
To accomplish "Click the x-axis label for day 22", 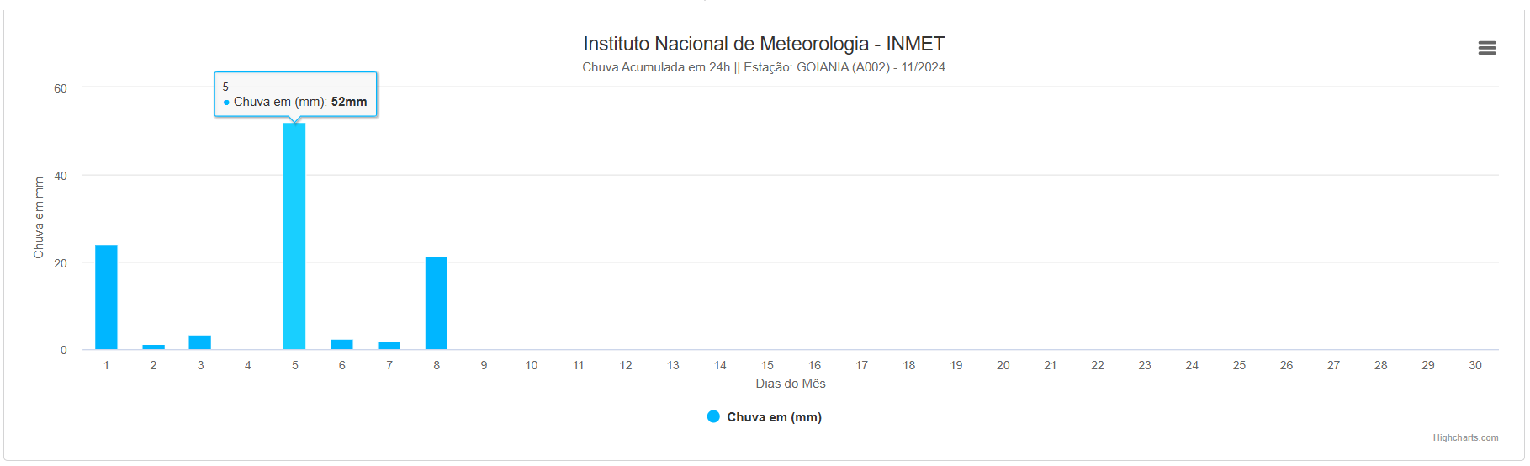I will point(1098,365).
